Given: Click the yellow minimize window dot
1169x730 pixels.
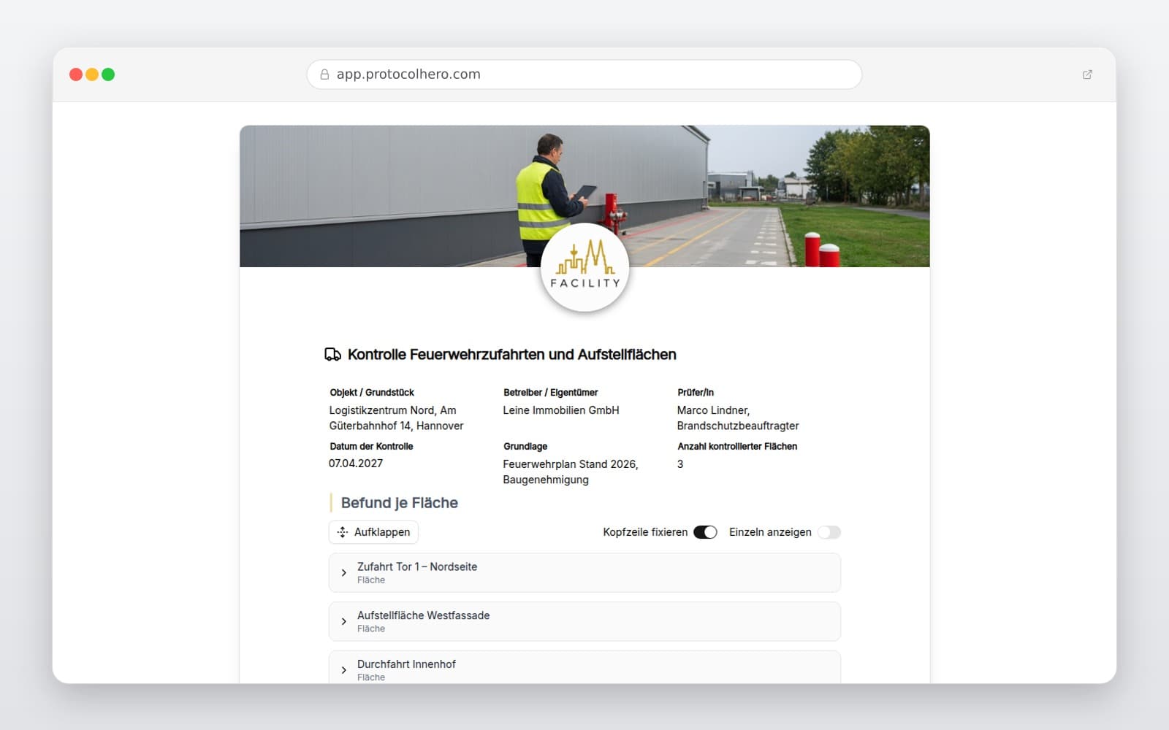Looking at the screenshot, I should (x=92, y=74).
